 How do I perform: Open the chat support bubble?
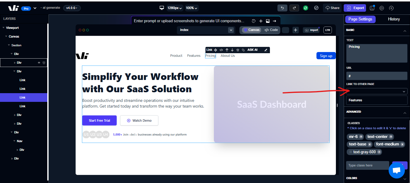click(x=396, y=170)
